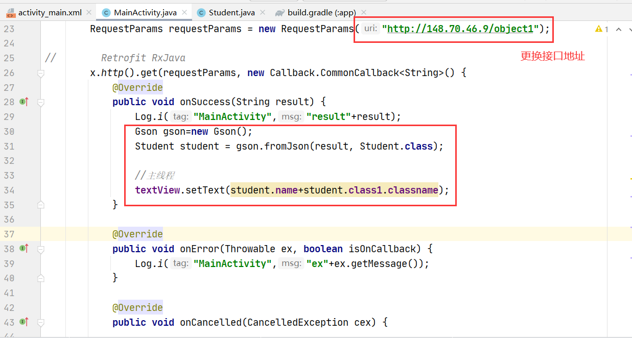The width and height of the screenshot is (632, 338).
Task: Open the Student.java tab
Action: [x=232, y=12]
